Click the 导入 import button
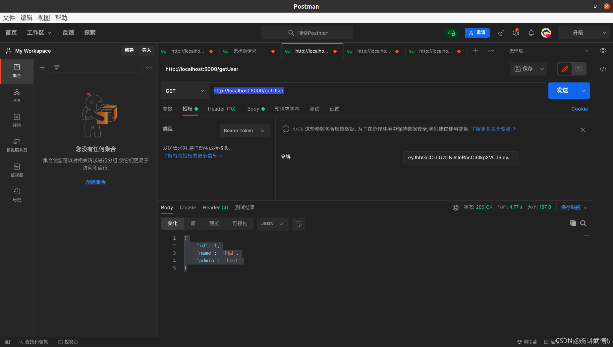613x347 pixels. pos(146,51)
